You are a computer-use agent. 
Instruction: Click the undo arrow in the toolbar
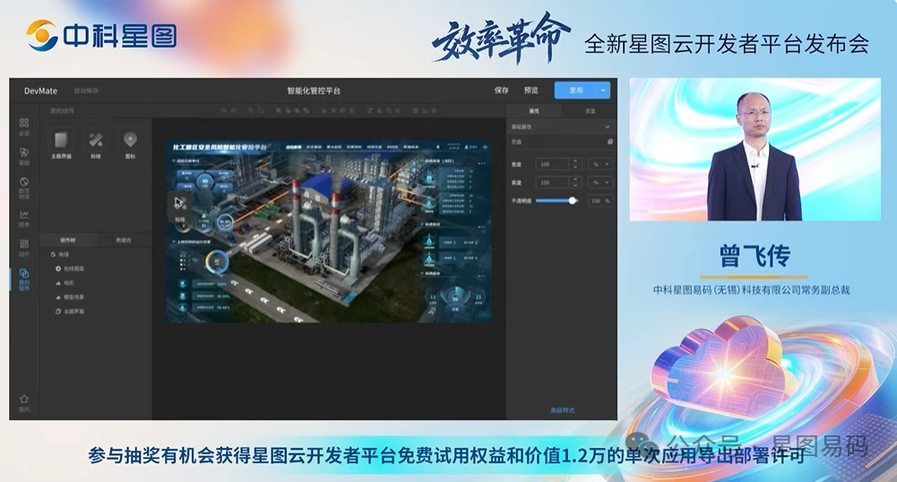point(224,110)
